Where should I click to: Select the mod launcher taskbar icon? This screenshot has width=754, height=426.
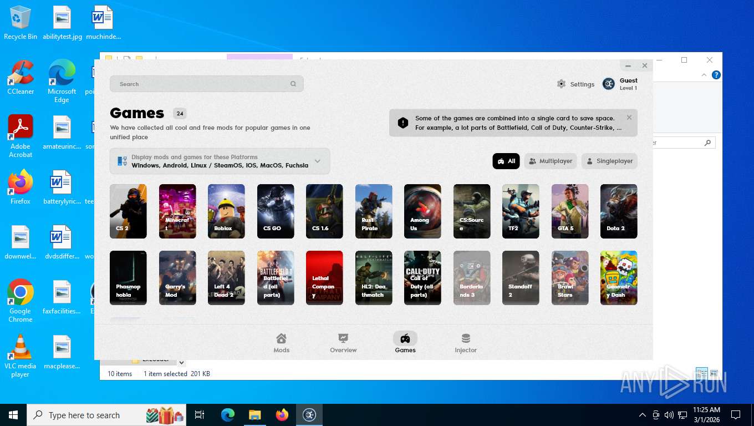pyautogui.click(x=309, y=415)
